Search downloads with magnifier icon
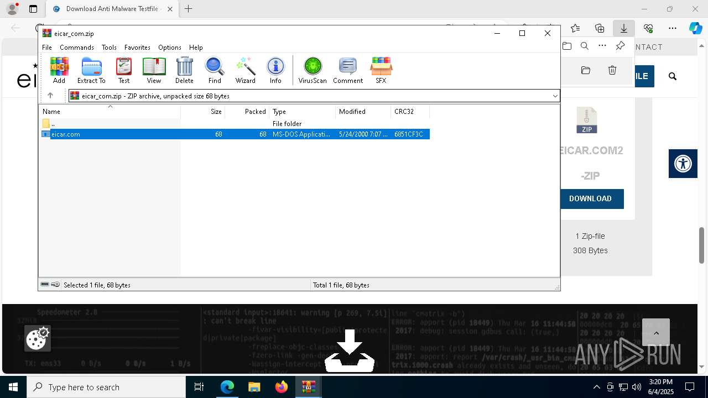Screen dimensions: 708x398 585,46
